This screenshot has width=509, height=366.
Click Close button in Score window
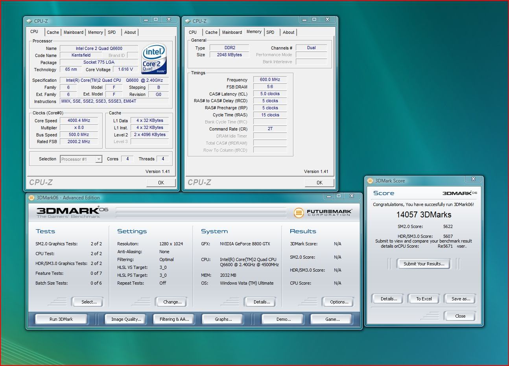point(460,316)
